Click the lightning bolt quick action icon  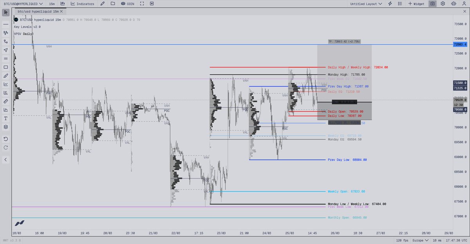click(390, 4)
